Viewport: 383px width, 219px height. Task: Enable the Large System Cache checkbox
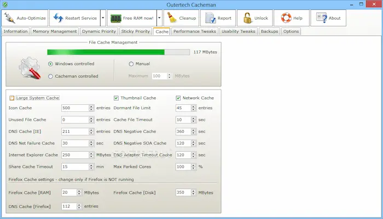tap(11, 98)
